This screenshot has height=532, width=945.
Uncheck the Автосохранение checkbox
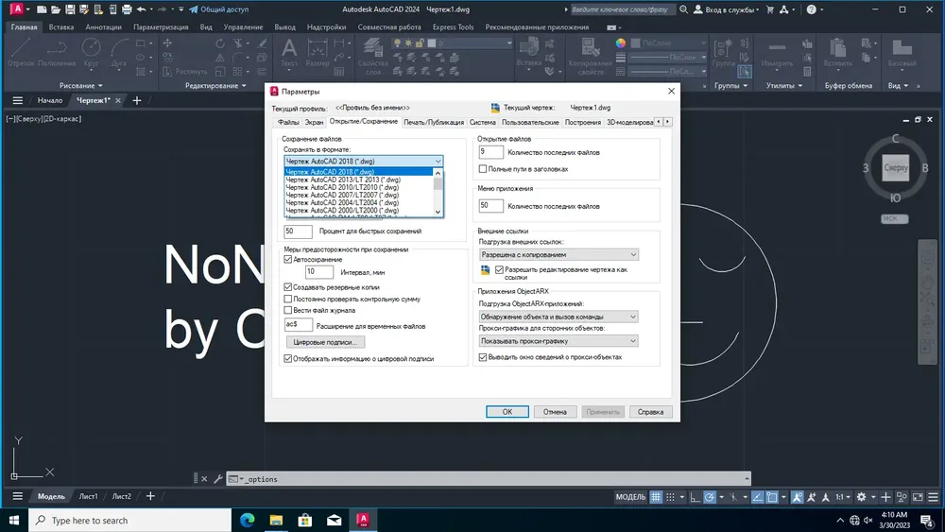(x=288, y=260)
